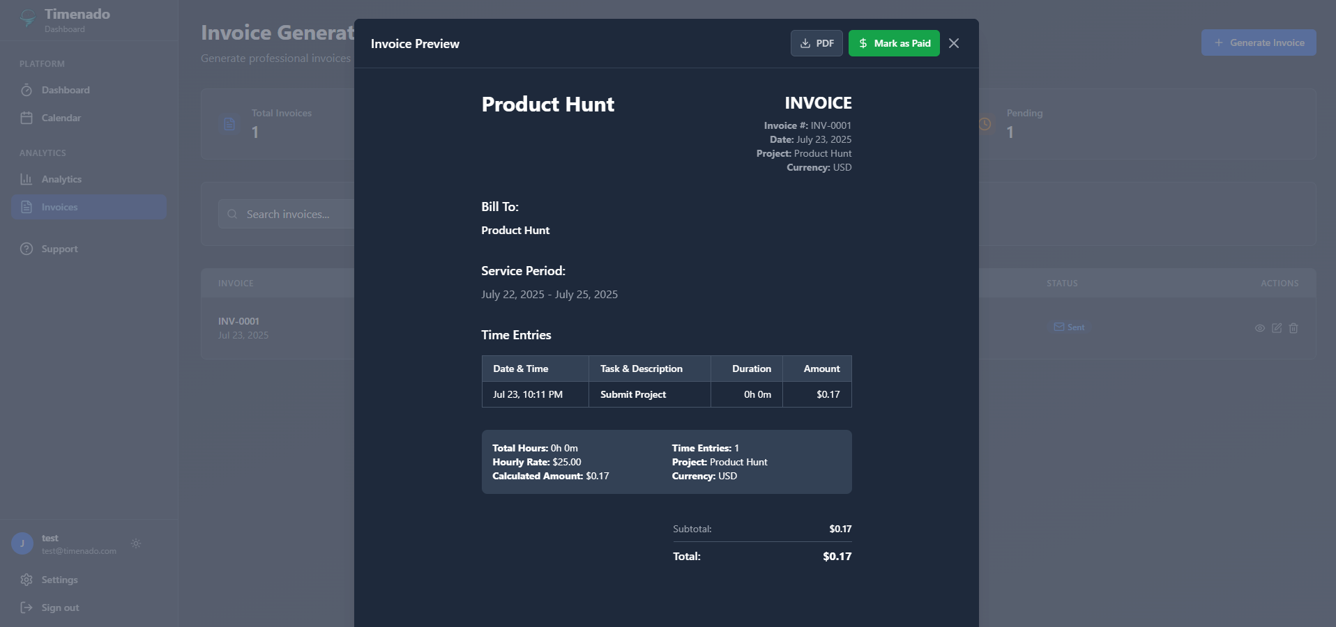
Task: Go to Analytics in sidebar
Action: tap(89, 179)
